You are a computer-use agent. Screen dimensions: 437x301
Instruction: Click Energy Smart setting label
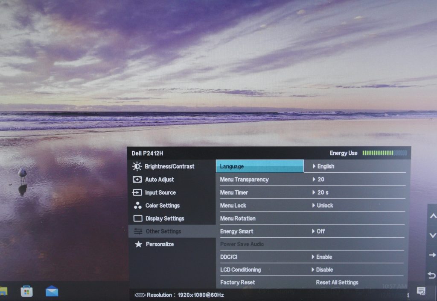click(x=236, y=231)
